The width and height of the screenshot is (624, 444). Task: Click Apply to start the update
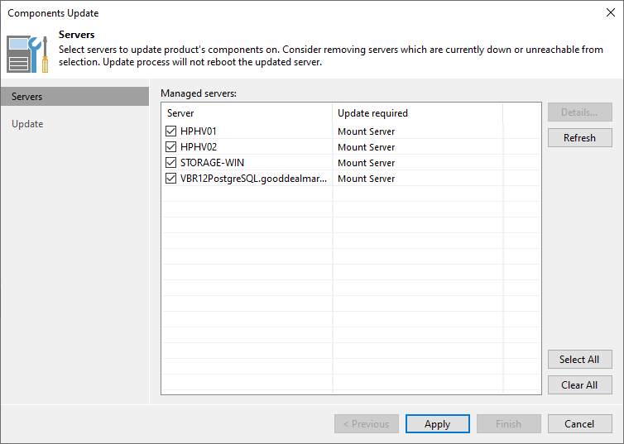[437, 424]
